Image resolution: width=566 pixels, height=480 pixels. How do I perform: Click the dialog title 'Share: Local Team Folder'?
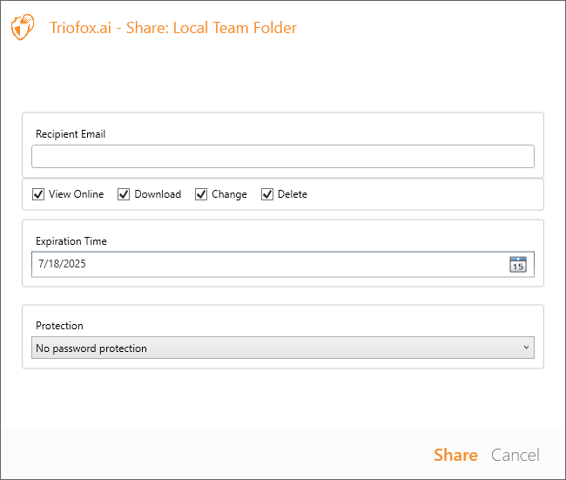click(x=212, y=28)
